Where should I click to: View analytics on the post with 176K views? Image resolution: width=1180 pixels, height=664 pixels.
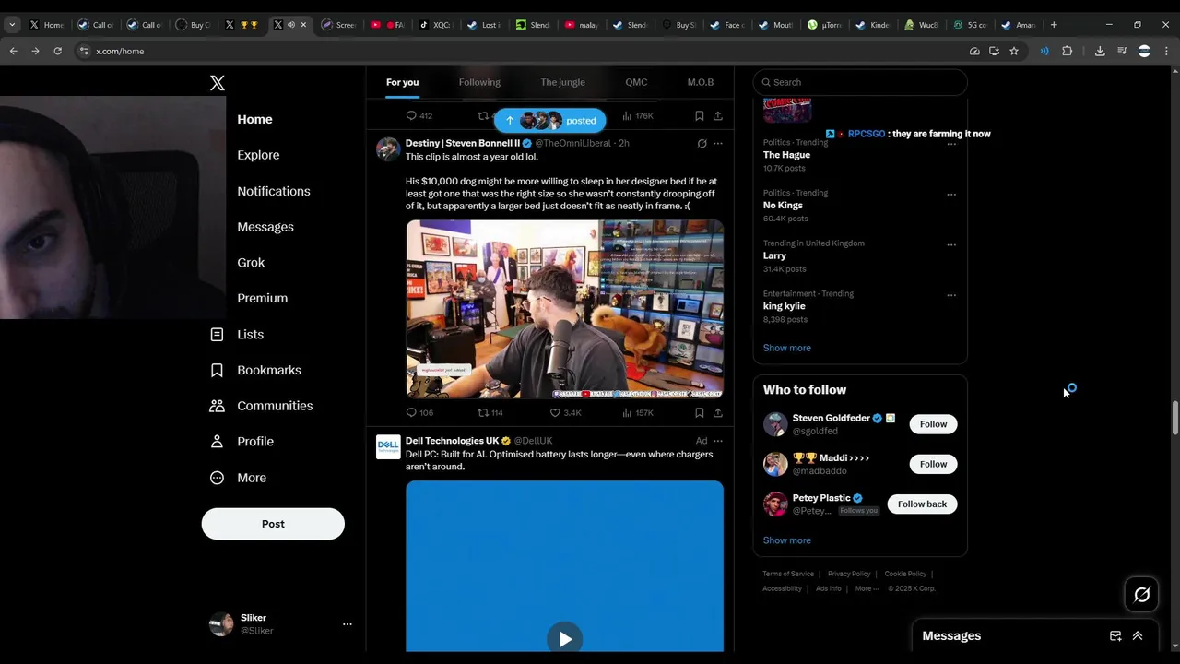(x=637, y=115)
